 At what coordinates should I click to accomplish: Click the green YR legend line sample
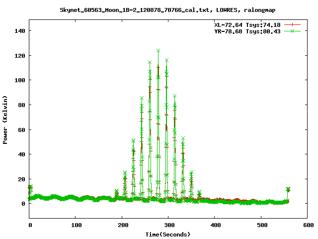pos(292,31)
